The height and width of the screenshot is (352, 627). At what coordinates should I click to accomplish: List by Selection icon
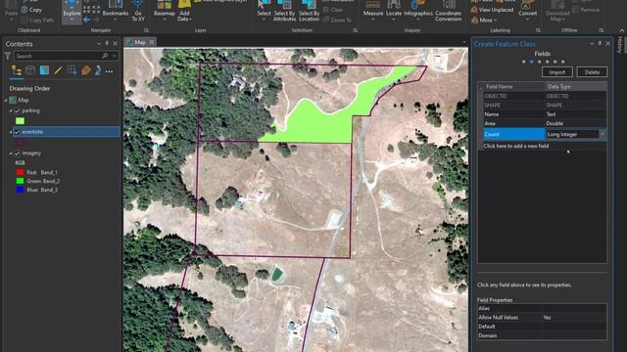pos(44,70)
